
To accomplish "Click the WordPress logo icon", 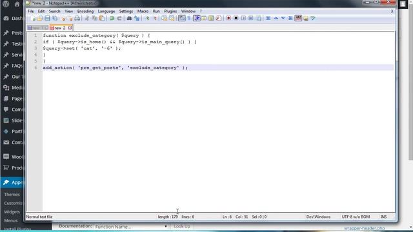I will click(6, 4).
